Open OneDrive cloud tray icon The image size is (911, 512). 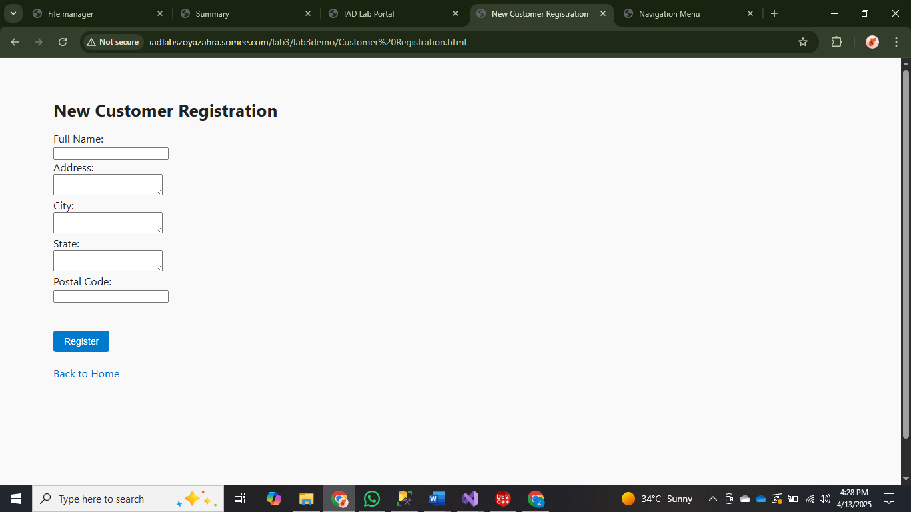761,499
